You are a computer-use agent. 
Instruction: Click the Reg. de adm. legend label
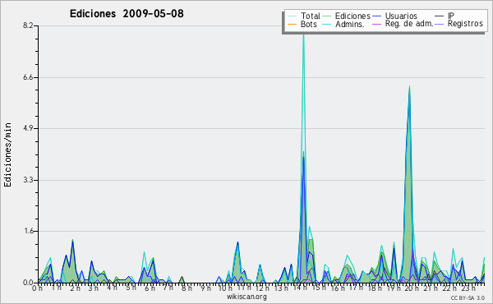point(409,24)
